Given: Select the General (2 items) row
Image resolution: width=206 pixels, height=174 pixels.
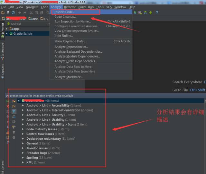Looking at the screenshot, I should [x=38, y=144].
